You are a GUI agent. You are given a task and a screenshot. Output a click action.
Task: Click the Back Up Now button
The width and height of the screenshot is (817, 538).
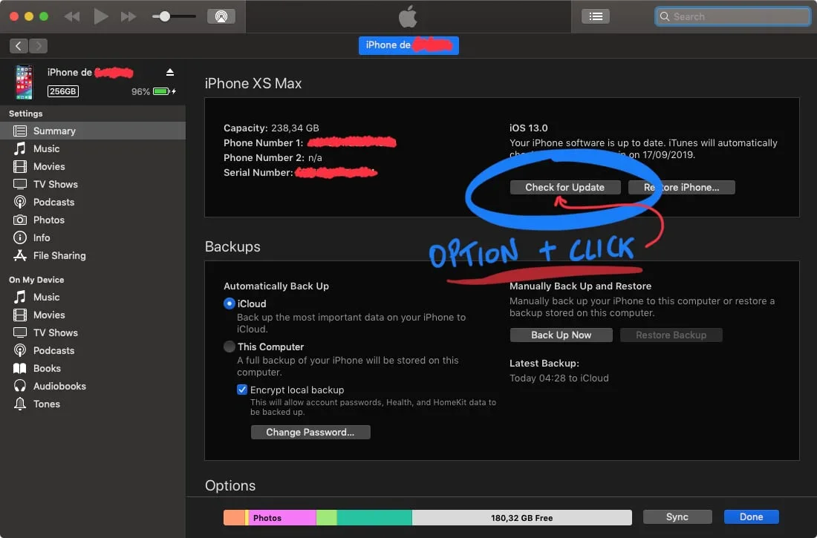click(x=562, y=335)
